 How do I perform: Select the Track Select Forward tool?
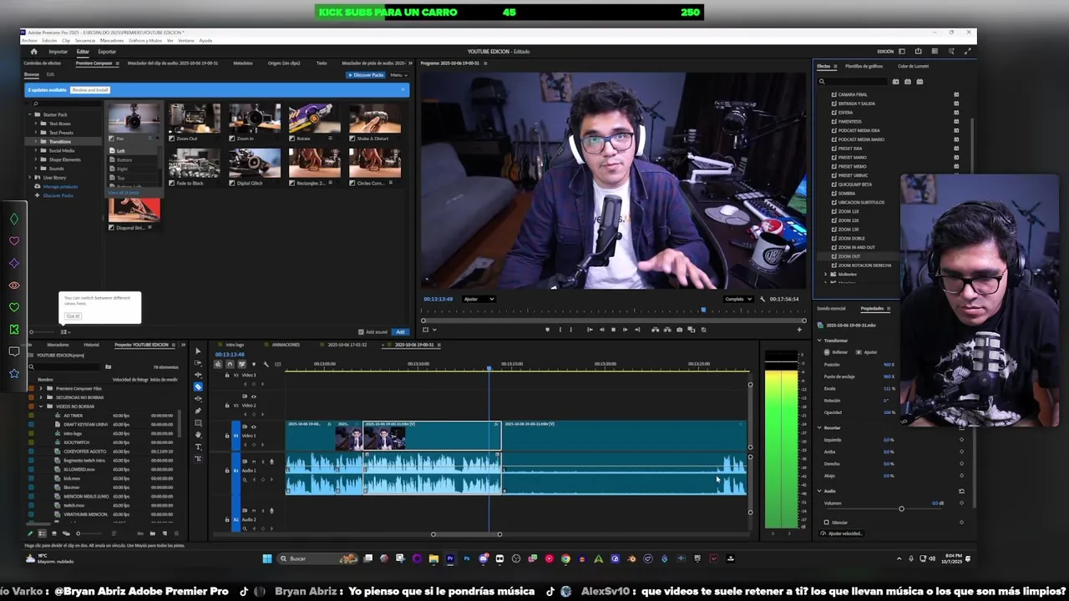[198, 363]
